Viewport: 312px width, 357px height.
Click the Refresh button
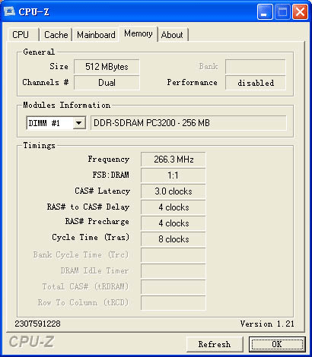click(215, 344)
